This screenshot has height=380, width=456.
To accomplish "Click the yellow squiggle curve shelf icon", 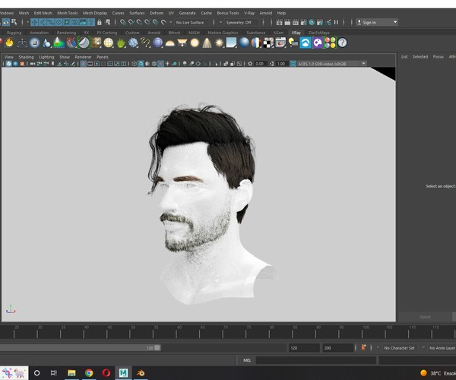I will click(x=145, y=43).
